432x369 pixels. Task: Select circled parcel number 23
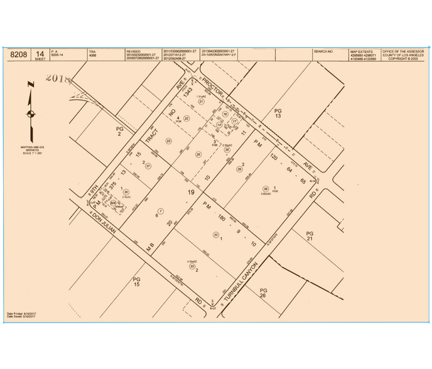coord(168,141)
